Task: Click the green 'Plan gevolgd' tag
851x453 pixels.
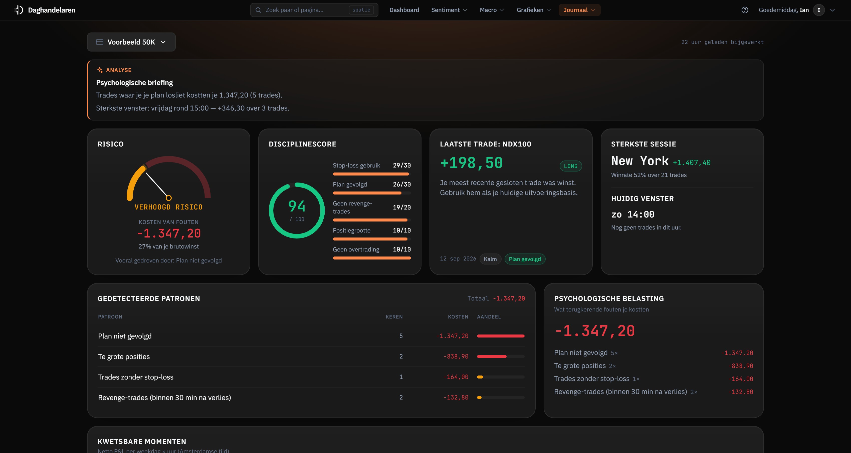Action: [x=525, y=259]
